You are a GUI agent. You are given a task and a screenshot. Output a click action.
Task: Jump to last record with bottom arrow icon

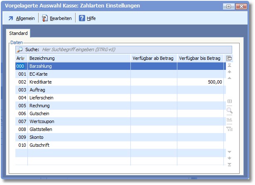[x=229, y=165]
